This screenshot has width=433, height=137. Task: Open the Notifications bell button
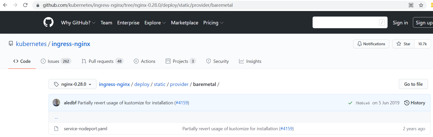point(371,44)
